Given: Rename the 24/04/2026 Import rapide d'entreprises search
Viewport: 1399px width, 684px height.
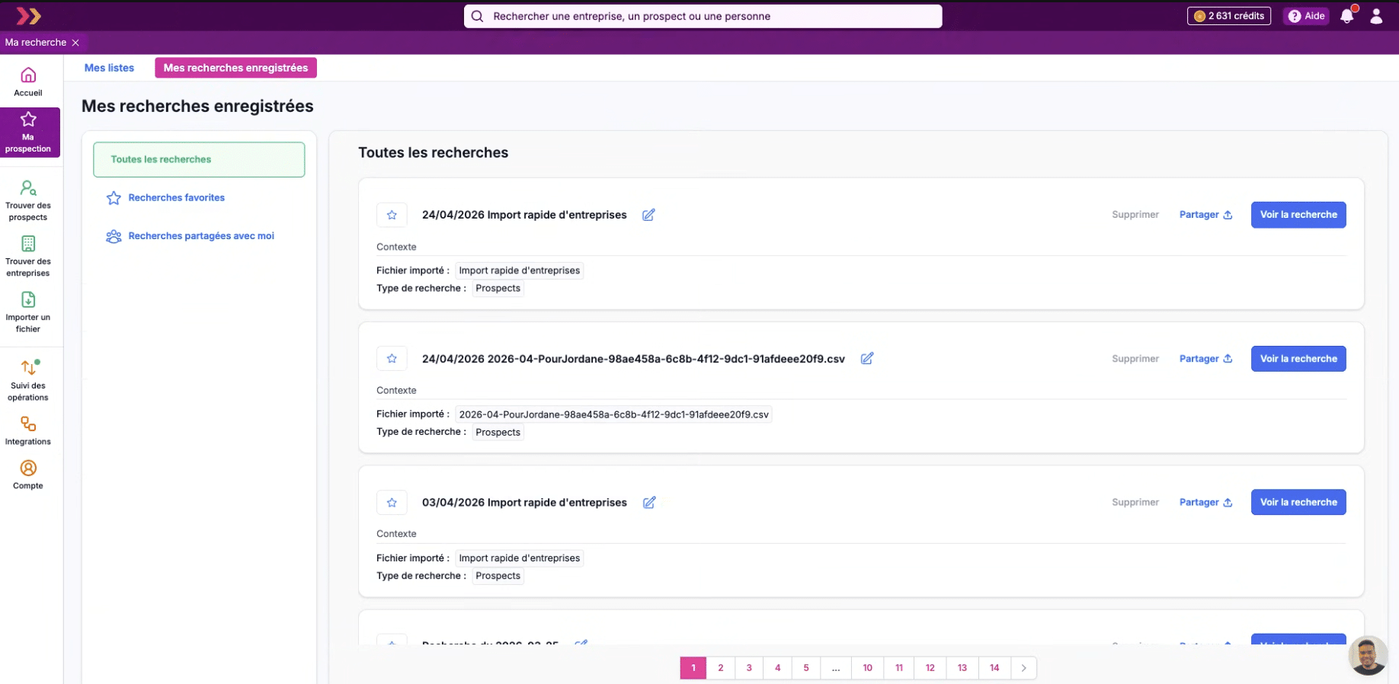Looking at the screenshot, I should [x=648, y=215].
